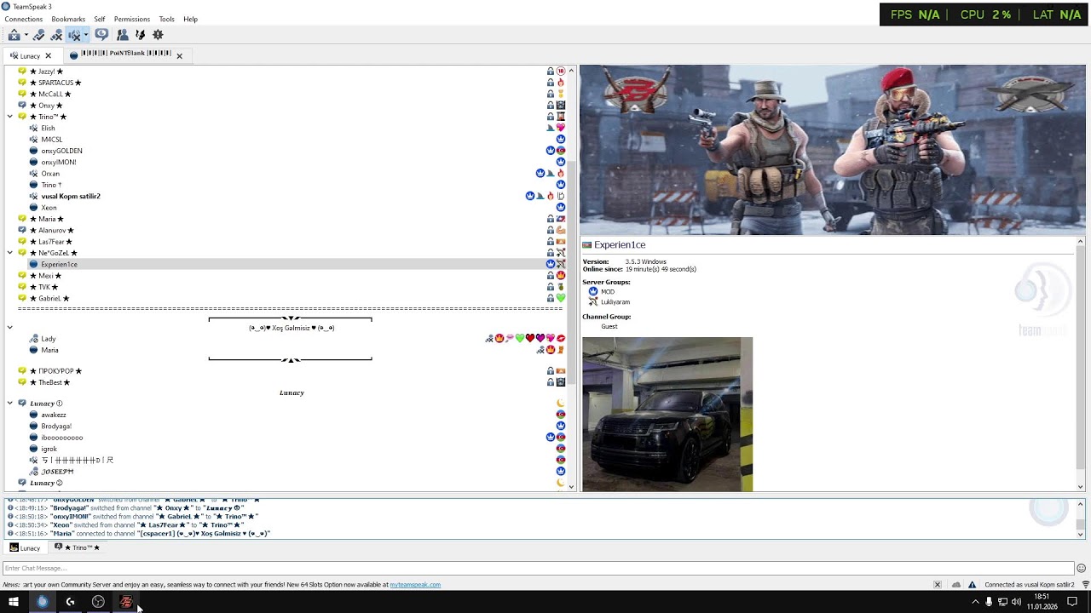The image size is (1091, 613).
Task: Open the Windows notification center
Action: click(x=1072, y=602)
